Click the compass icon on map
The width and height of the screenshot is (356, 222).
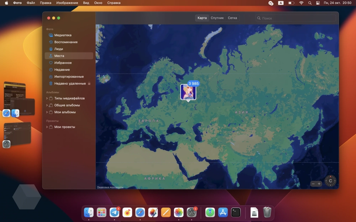coord(330,181)
